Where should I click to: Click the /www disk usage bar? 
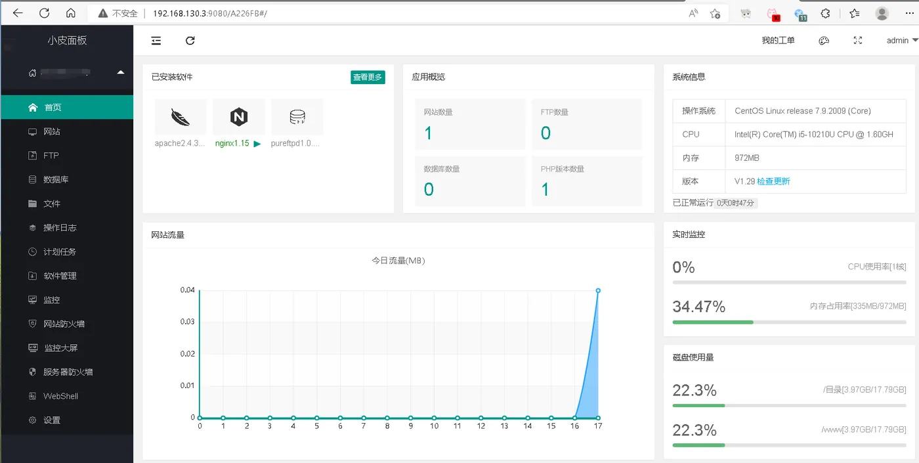(x=789, y=445)
